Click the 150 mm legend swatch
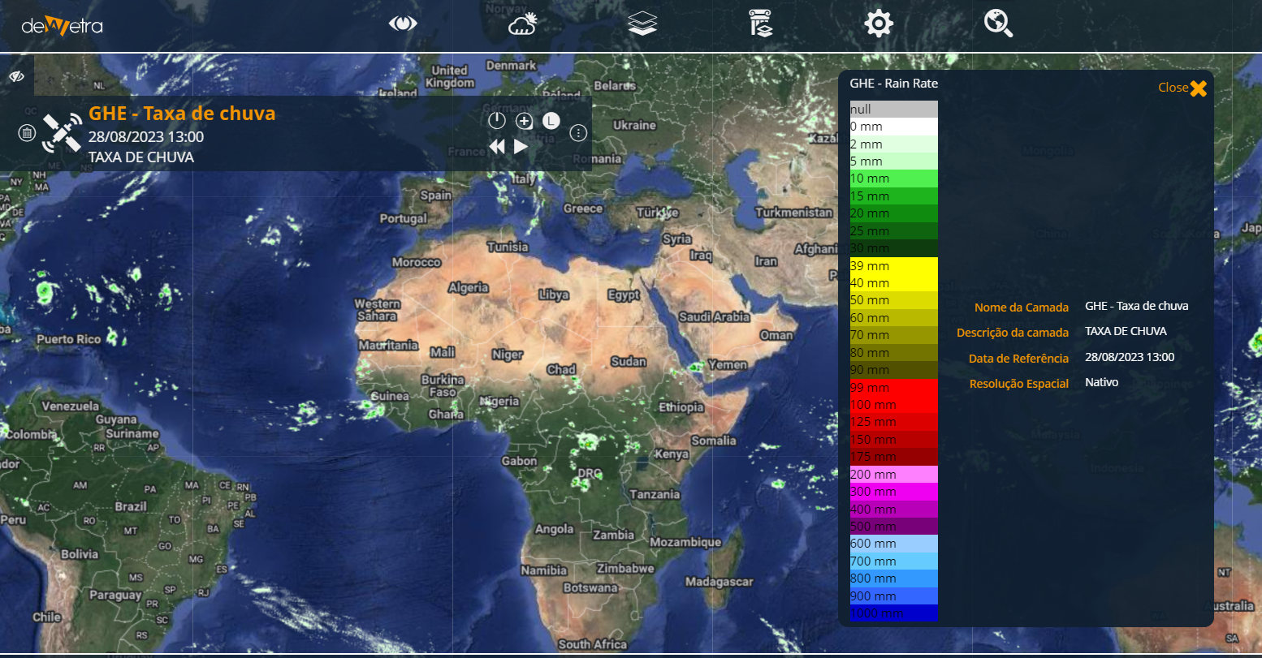The image size is (1262, 658). 894,440
